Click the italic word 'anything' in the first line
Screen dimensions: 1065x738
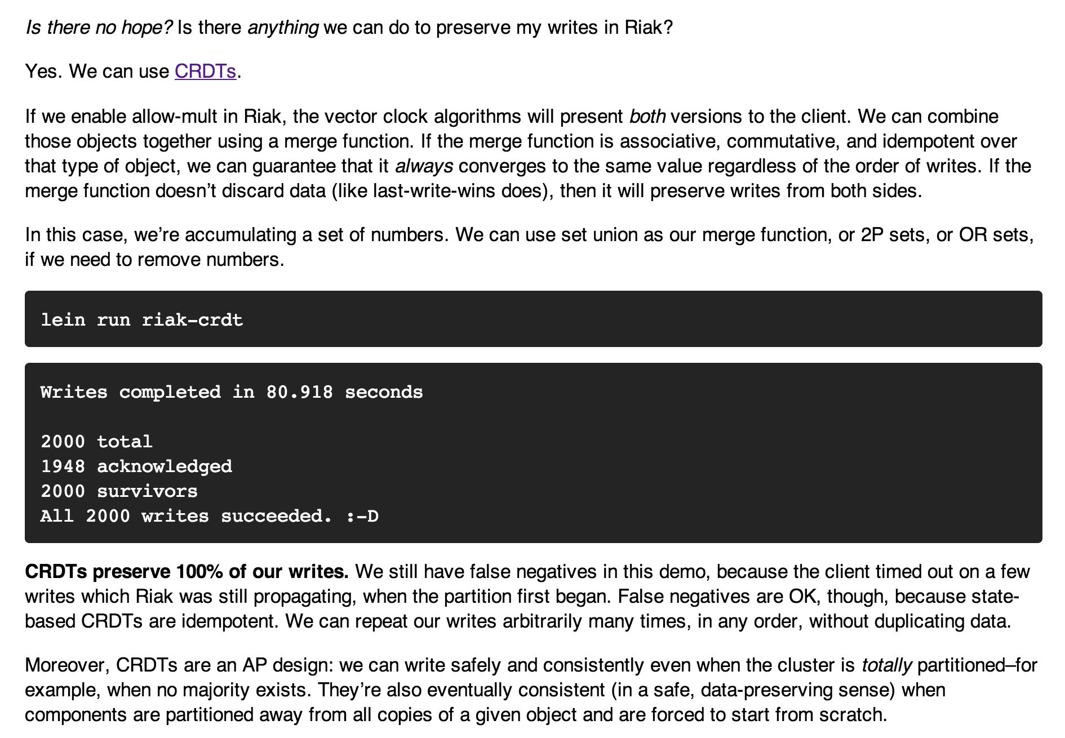tap(283, 28)
